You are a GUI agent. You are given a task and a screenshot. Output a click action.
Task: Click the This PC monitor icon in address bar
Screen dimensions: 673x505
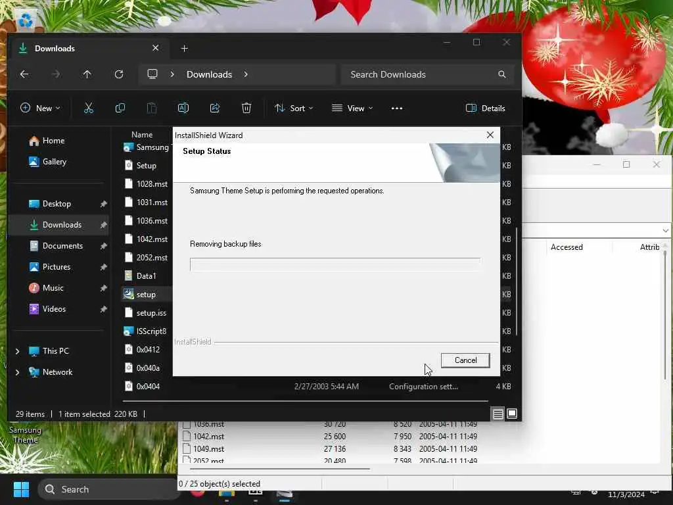click(152, 74)
